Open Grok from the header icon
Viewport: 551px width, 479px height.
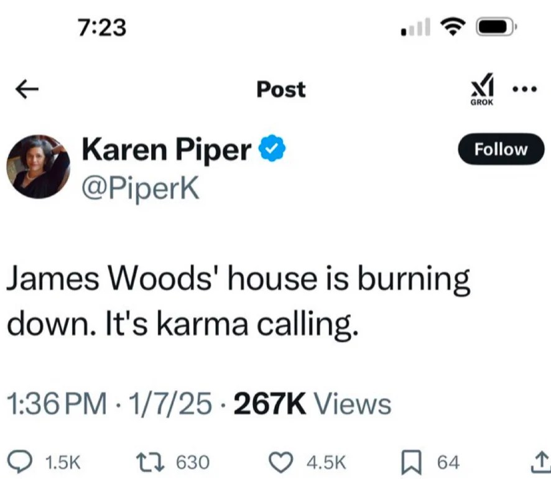click(x=482, y=89)
